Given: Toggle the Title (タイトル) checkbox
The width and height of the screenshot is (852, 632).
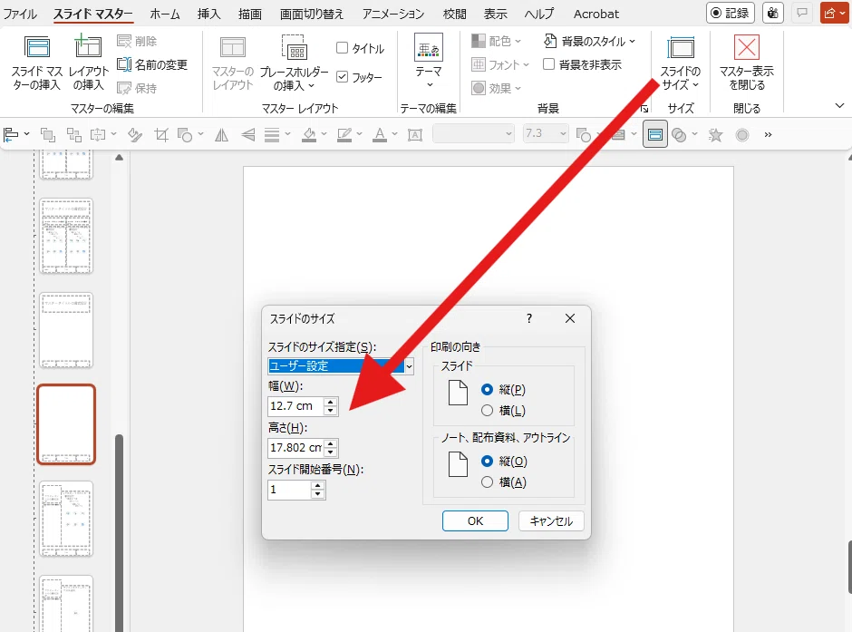Looking at the screenshot, I should click(x=342, y=48).
